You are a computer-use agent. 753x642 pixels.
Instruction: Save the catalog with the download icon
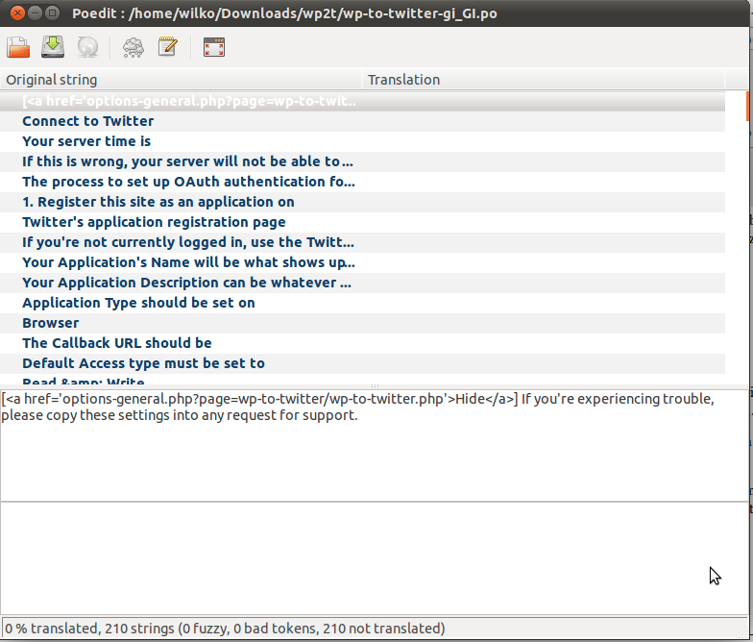click(x=53, y=47)
